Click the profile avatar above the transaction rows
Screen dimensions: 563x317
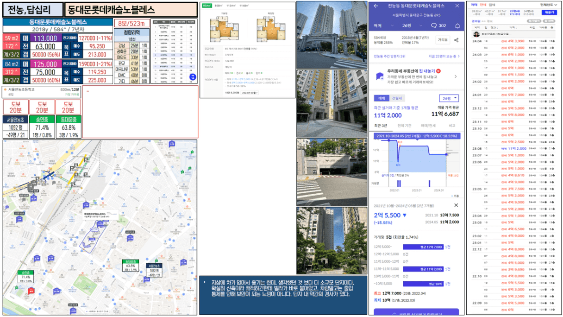point(475,34)
